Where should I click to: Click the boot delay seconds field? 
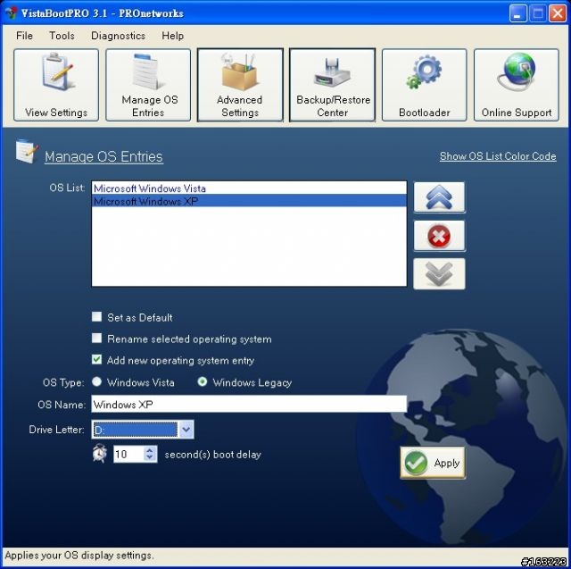click(128, 454)
